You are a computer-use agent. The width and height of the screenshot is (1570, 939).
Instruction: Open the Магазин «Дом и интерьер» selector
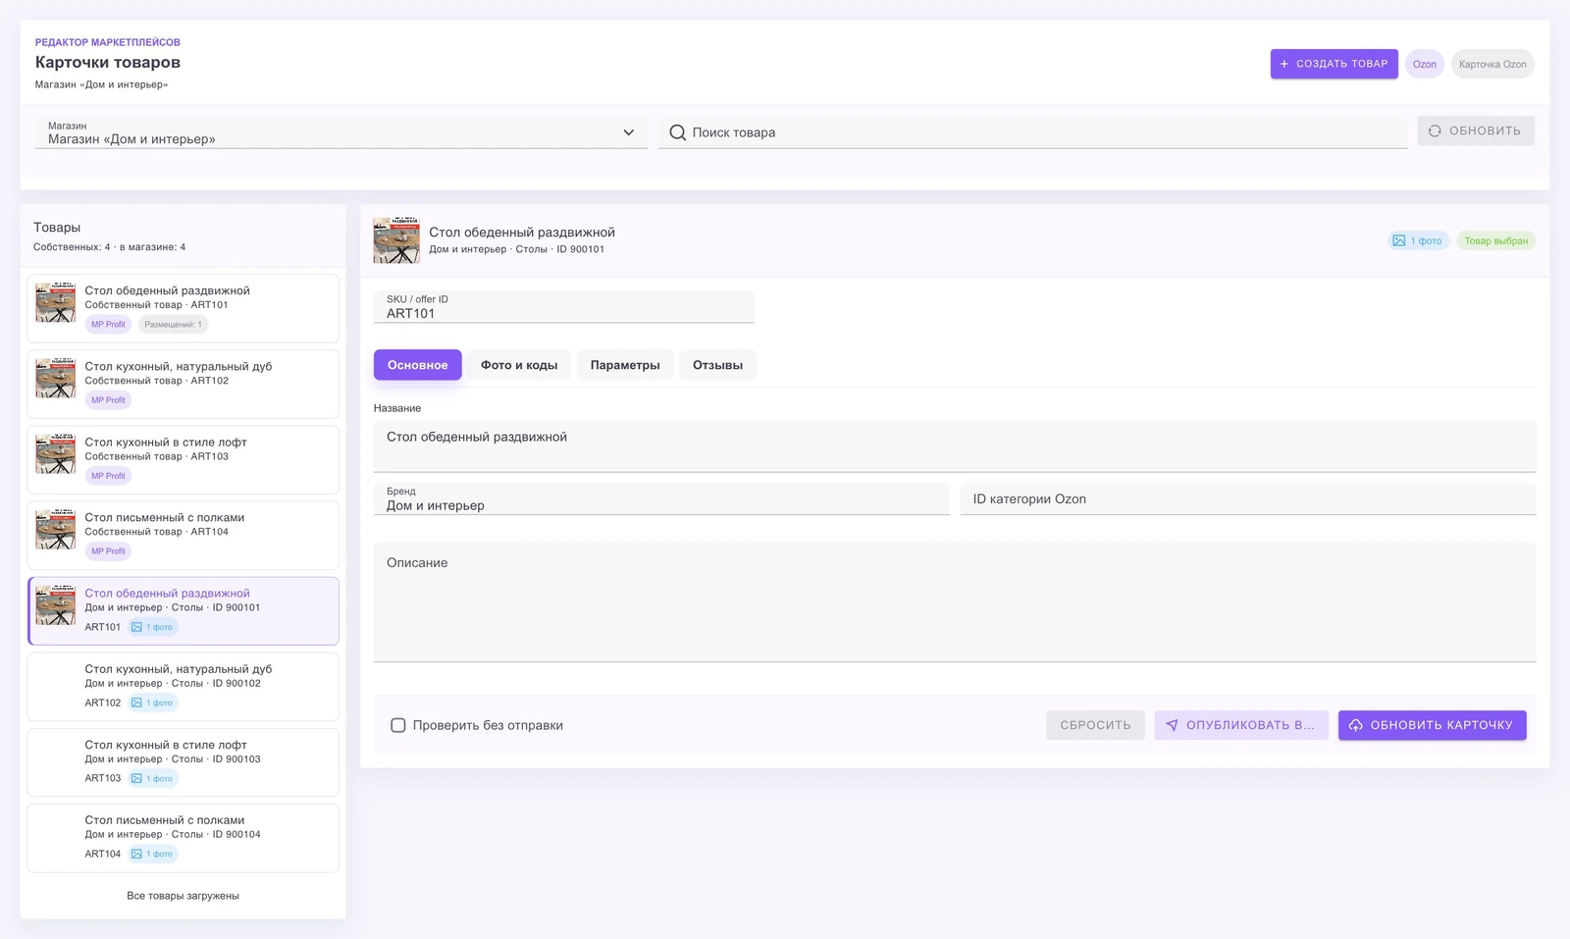coord(341,132)
